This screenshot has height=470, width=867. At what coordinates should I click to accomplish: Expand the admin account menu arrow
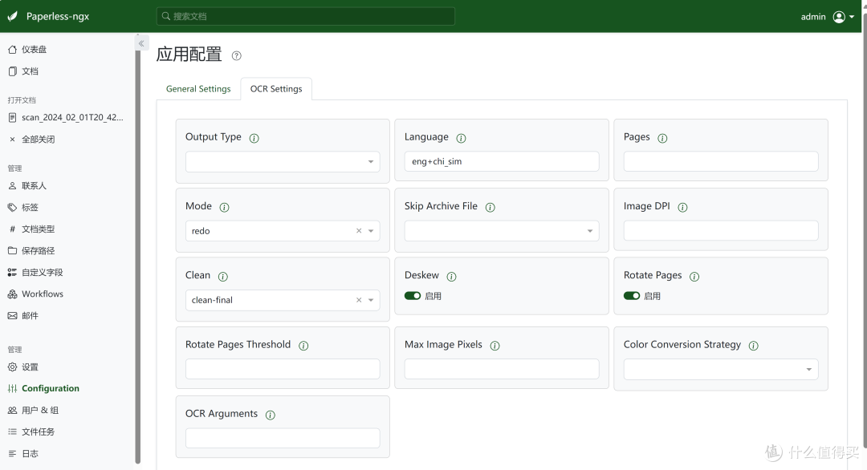tap(852, 17)
